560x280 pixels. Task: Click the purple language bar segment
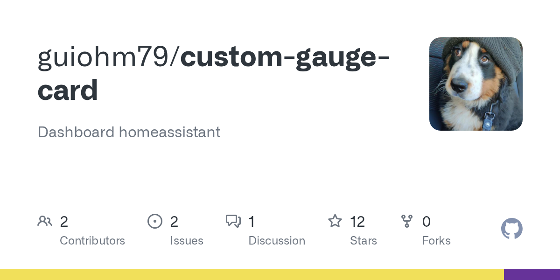tap(532, 274)
